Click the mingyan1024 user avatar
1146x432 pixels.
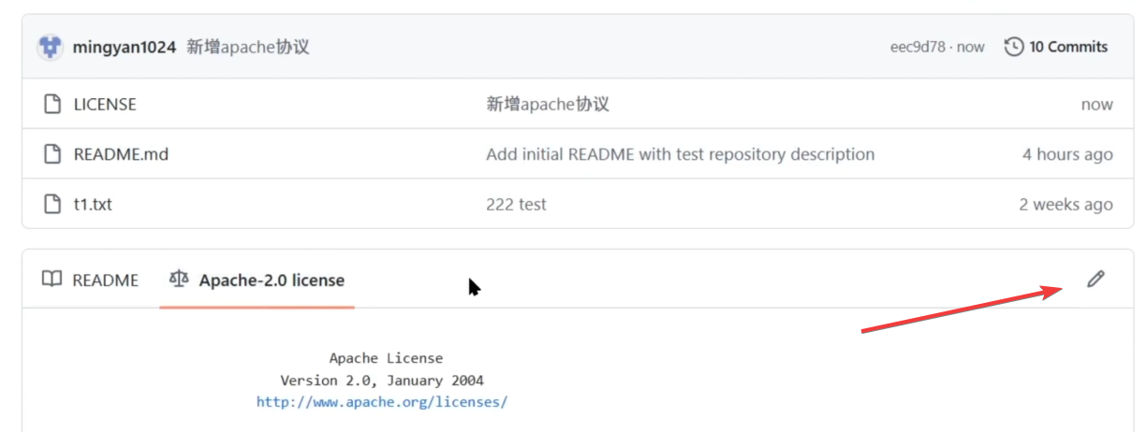pos(50,47)
